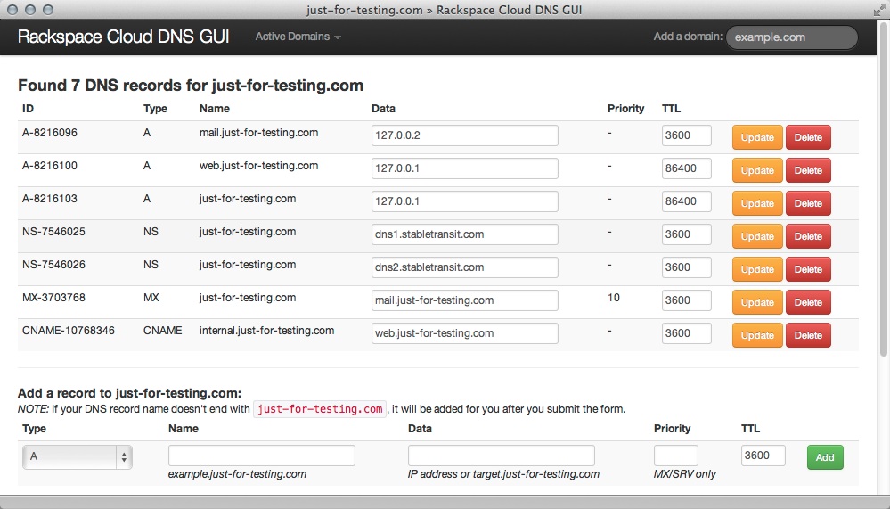Screen dimensions: 890x509
Task: Click the Found 7 DNS records heading
Action: coord(191,86)
